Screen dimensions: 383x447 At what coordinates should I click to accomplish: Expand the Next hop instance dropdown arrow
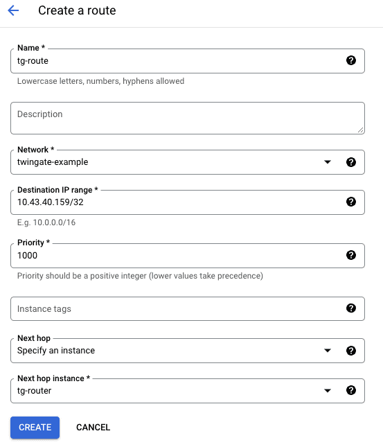click(328, 390)
